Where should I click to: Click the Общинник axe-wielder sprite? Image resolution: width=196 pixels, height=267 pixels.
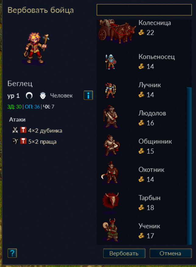coord(111,145)
